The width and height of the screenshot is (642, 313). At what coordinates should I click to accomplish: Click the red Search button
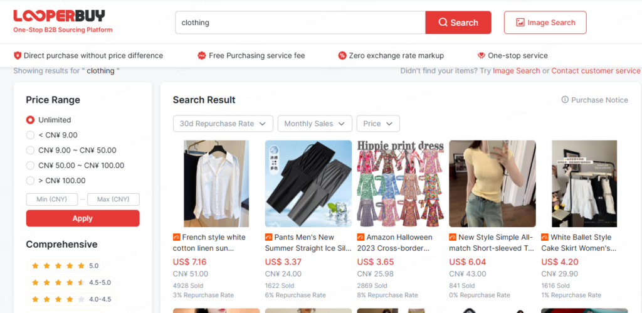click(458, 23)
